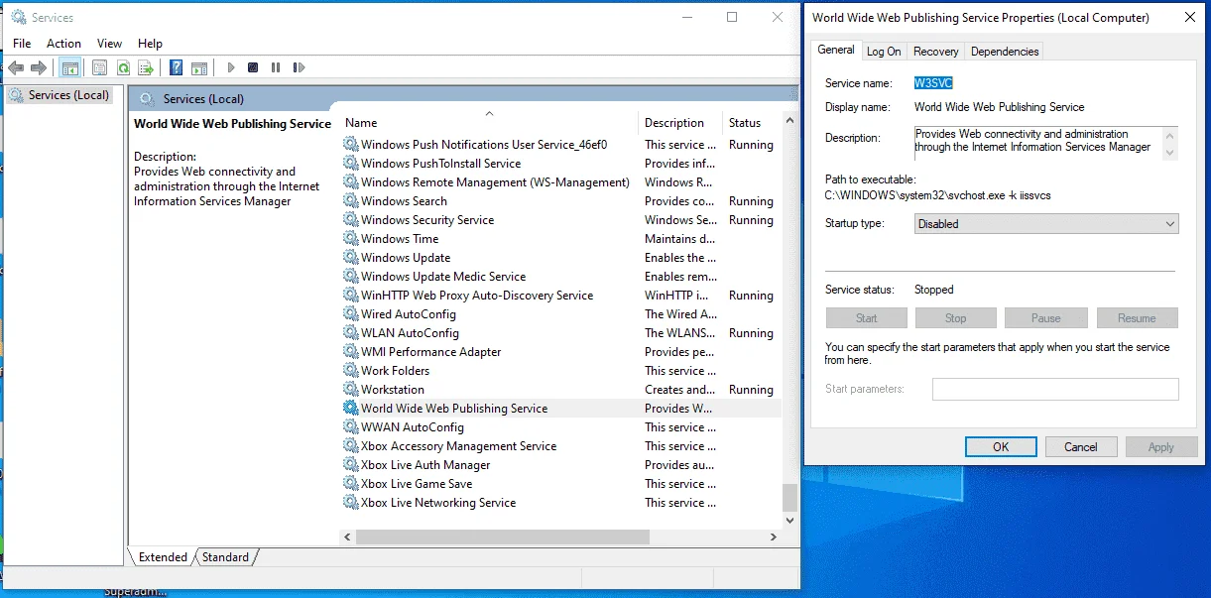Screen dimensions: 1211x598
Task: Click the green Refresh toolbar icon
Action: (x=123, y=67)
